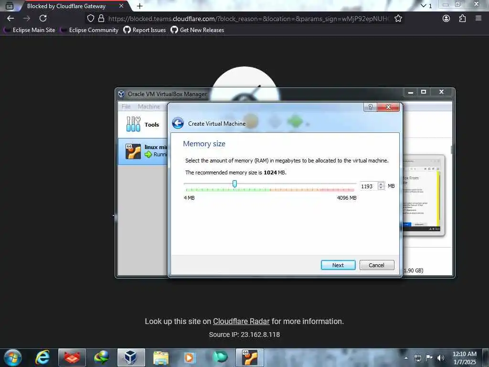Open Report Issues bookmark

[145, 30]
